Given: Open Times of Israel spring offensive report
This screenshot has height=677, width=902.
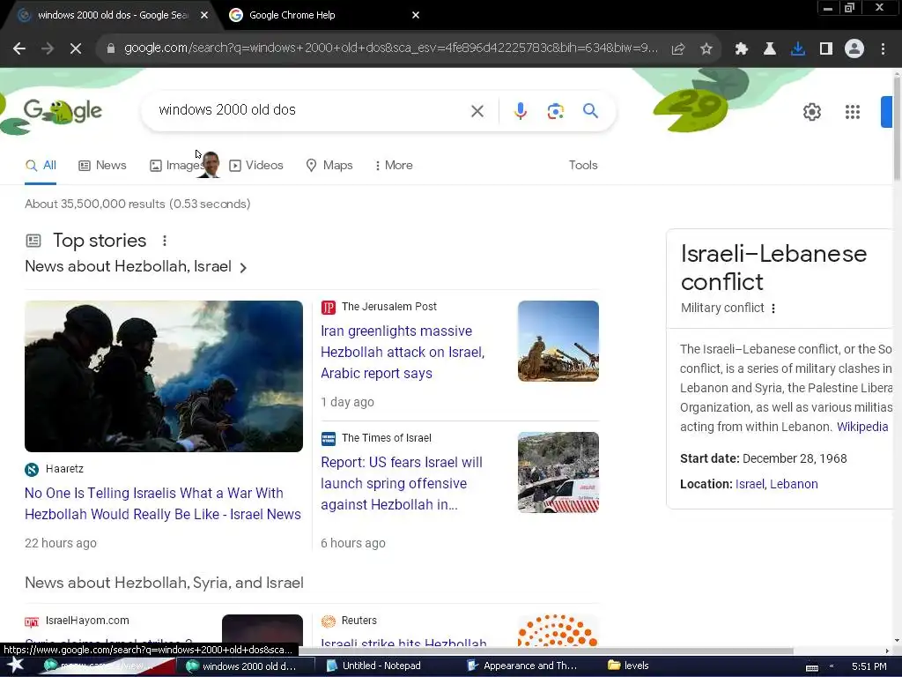Looking at the screenshot, I should point(402,484).
